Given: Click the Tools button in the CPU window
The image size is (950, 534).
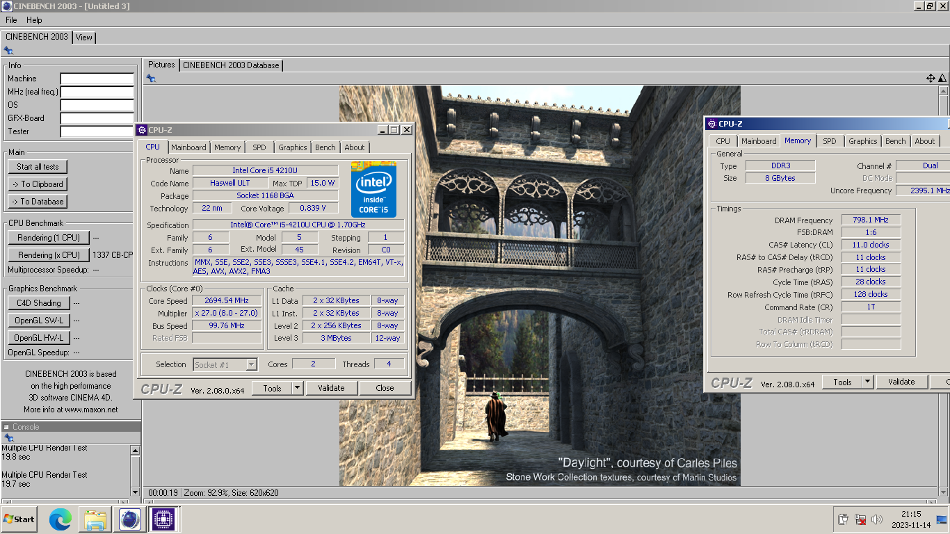Looking at the screenshot, I should [272, 388].
